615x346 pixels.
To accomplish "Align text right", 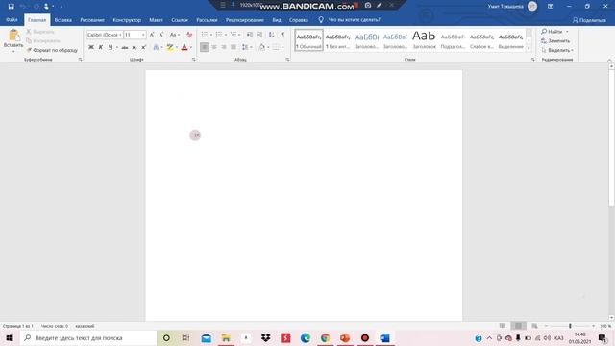I will (x=224, y=47).
